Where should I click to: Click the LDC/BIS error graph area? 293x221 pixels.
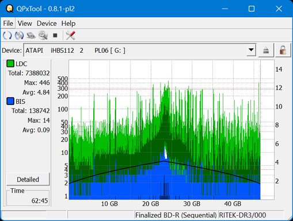click(x=172, y=130)
